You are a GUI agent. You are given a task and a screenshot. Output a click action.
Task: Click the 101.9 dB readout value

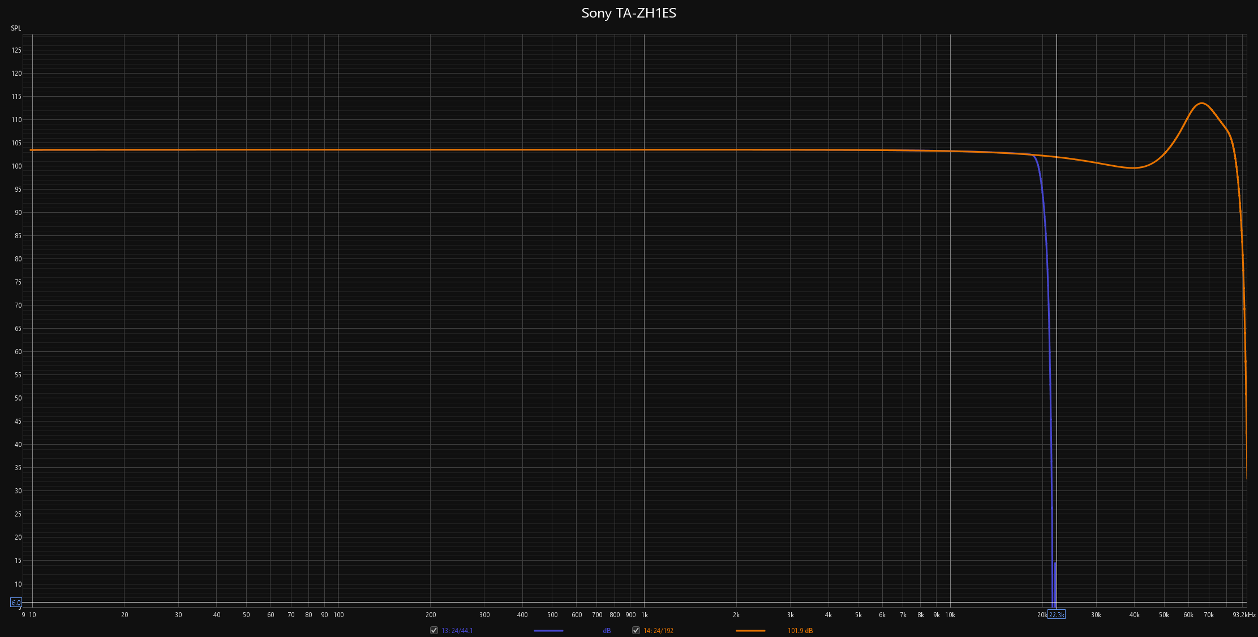800,631
